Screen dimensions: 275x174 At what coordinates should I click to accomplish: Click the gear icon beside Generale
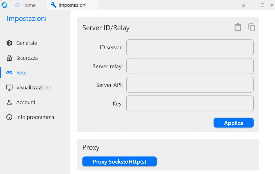[x=9, y=43]
